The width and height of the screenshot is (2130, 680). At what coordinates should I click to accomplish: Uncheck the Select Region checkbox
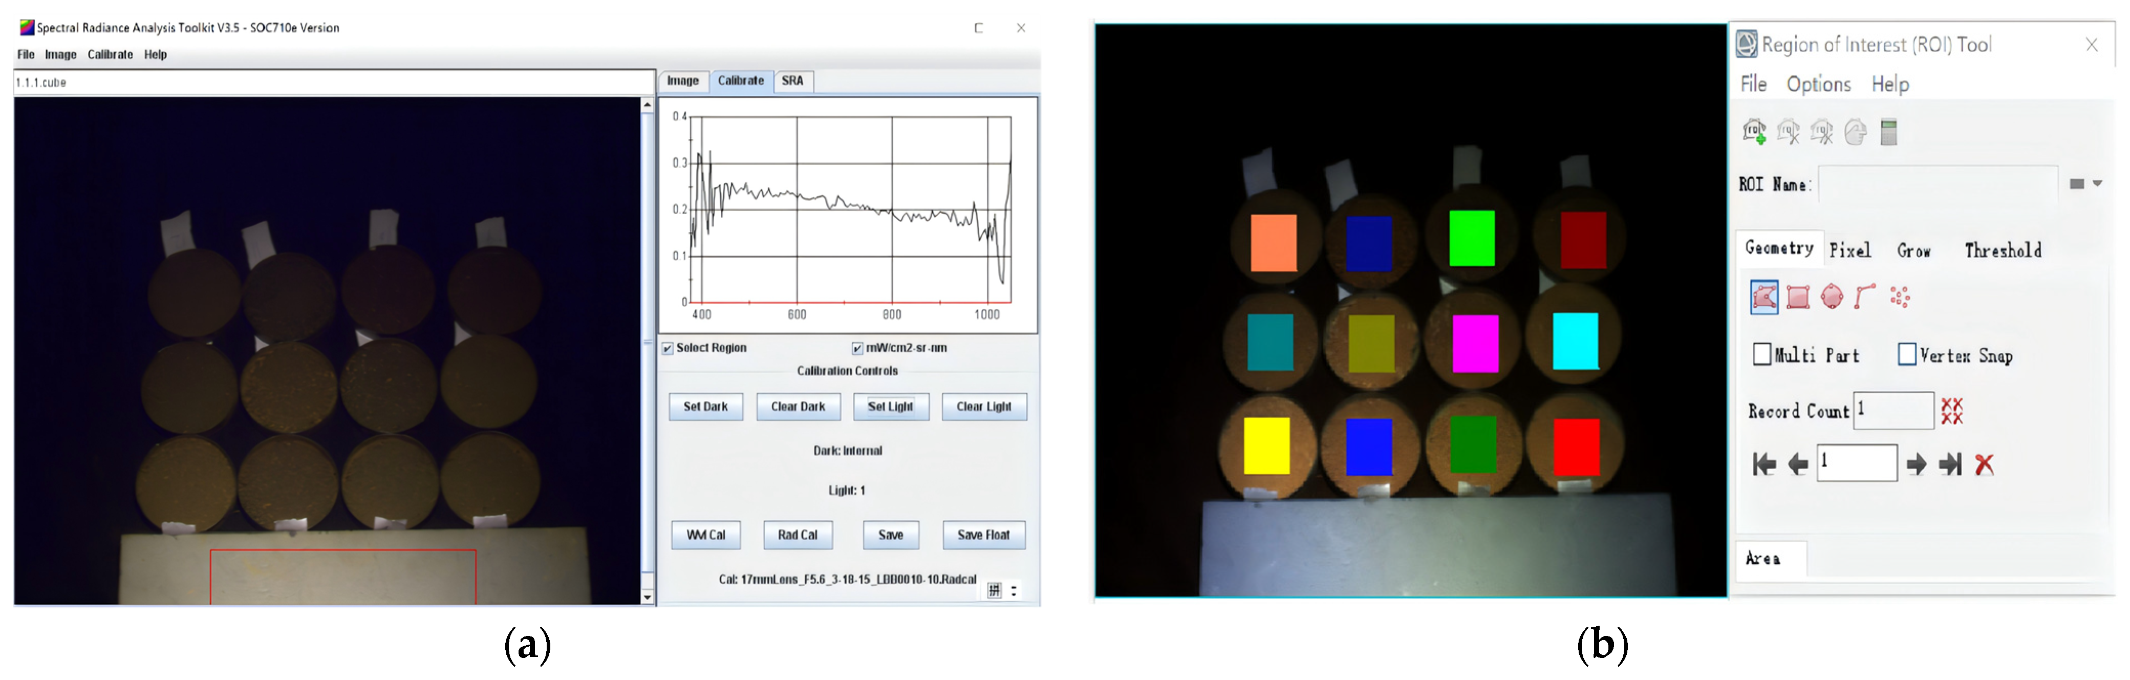tap(668, 348)
